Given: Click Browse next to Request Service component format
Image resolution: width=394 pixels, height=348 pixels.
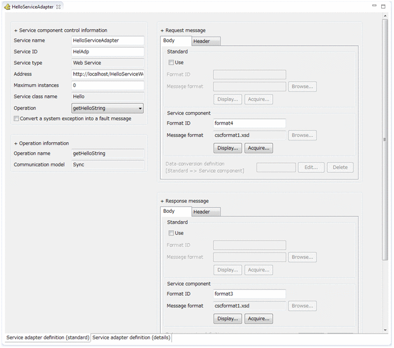Looking at the screenshot, I should pos(302,135).
